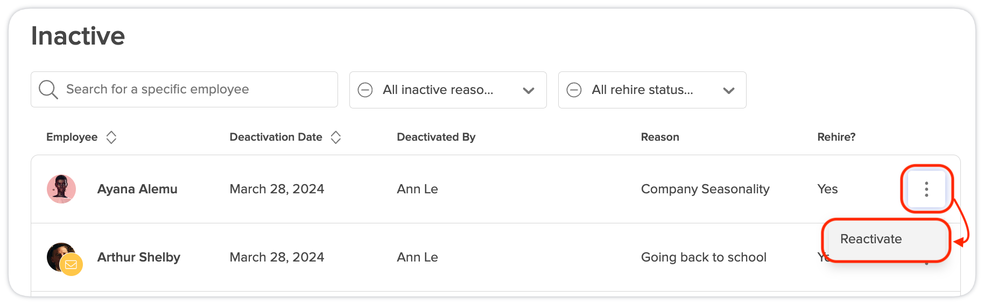Open Ayana Alemu's three-dot options menu
Screen dimensions: 984x305
click(926, 189)
